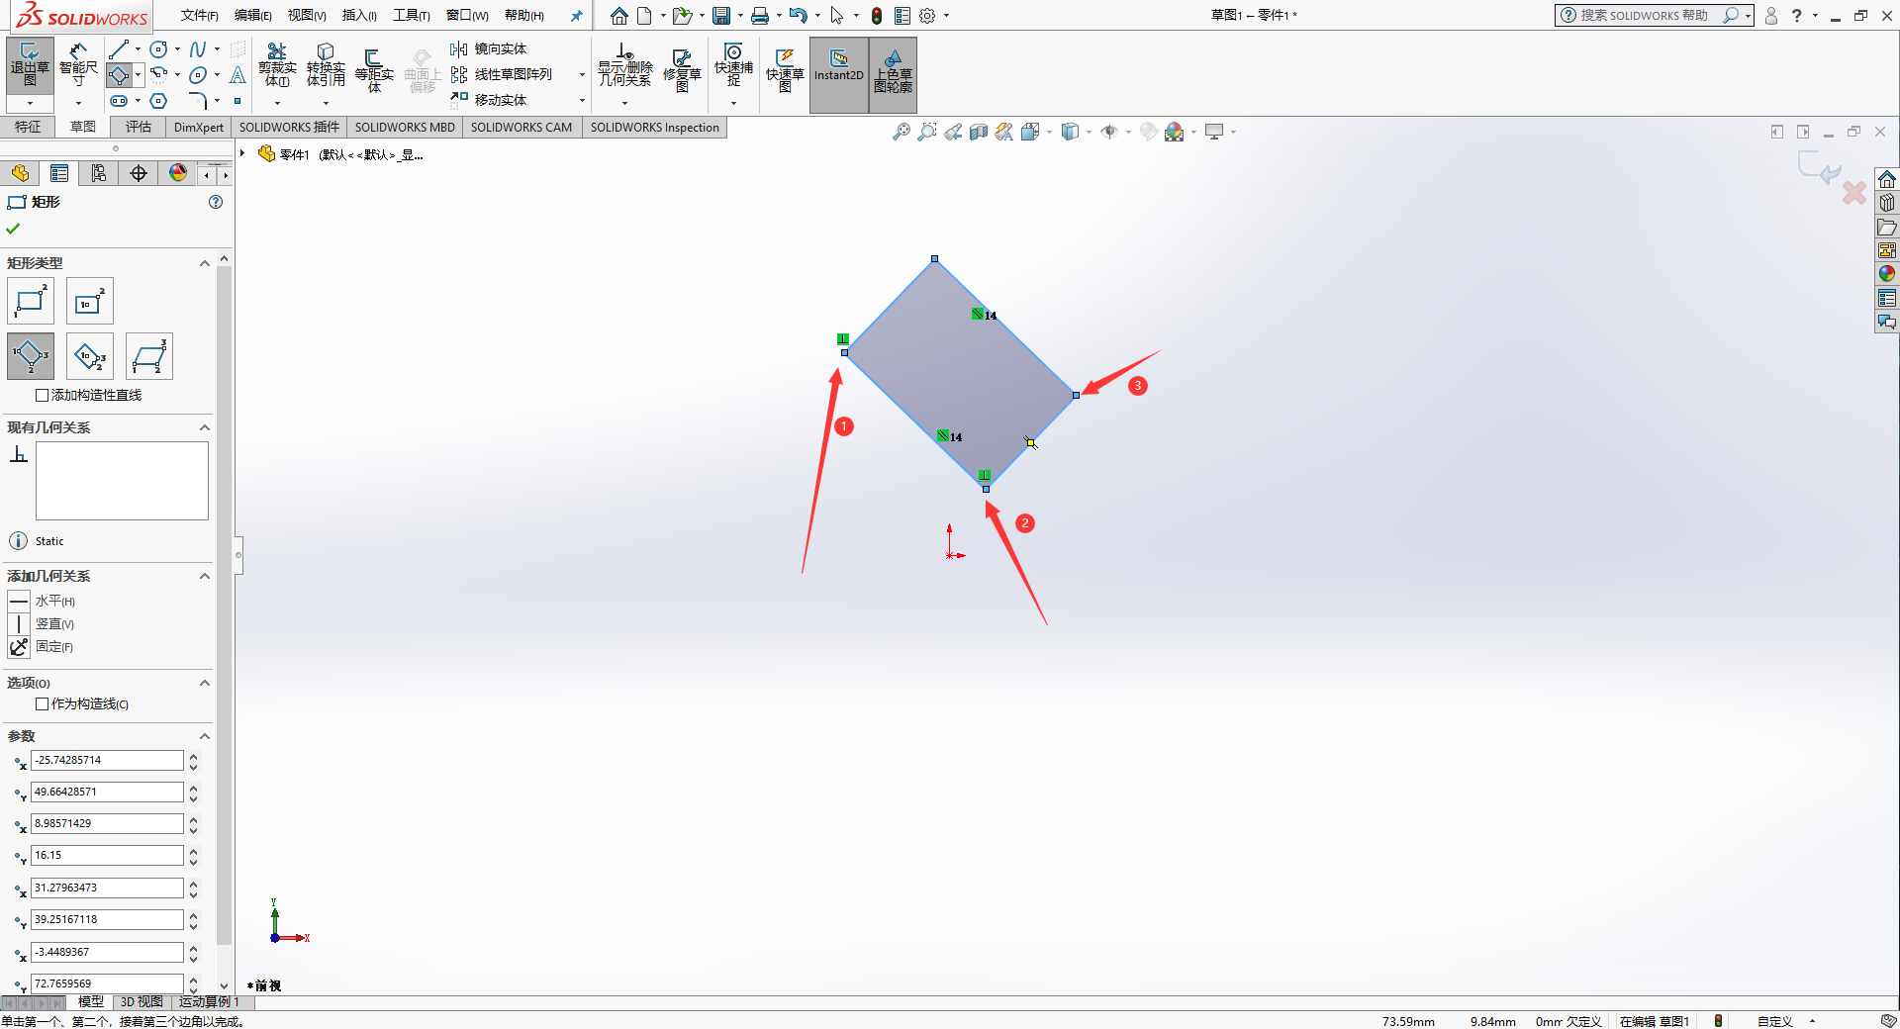This screenshot has width=1900, height=1029.
Task: Collapse the 添加几何关系 section
Action: point(205,576)
